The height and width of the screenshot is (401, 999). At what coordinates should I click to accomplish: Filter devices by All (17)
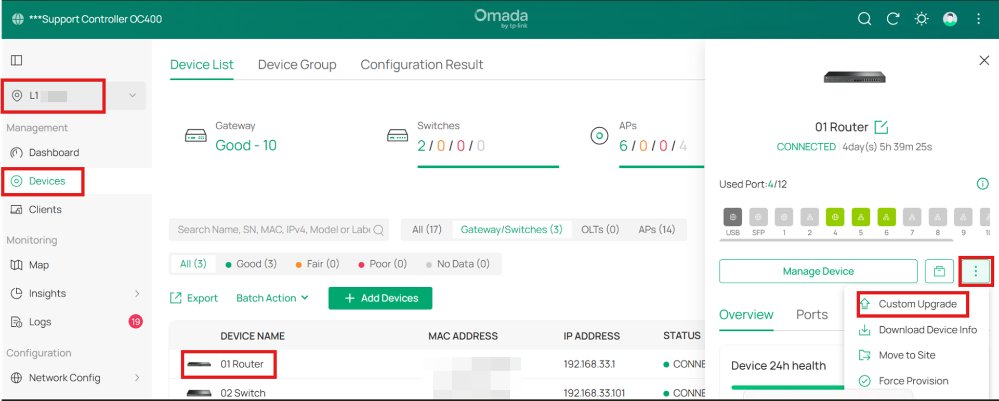[x=427, y=230]
